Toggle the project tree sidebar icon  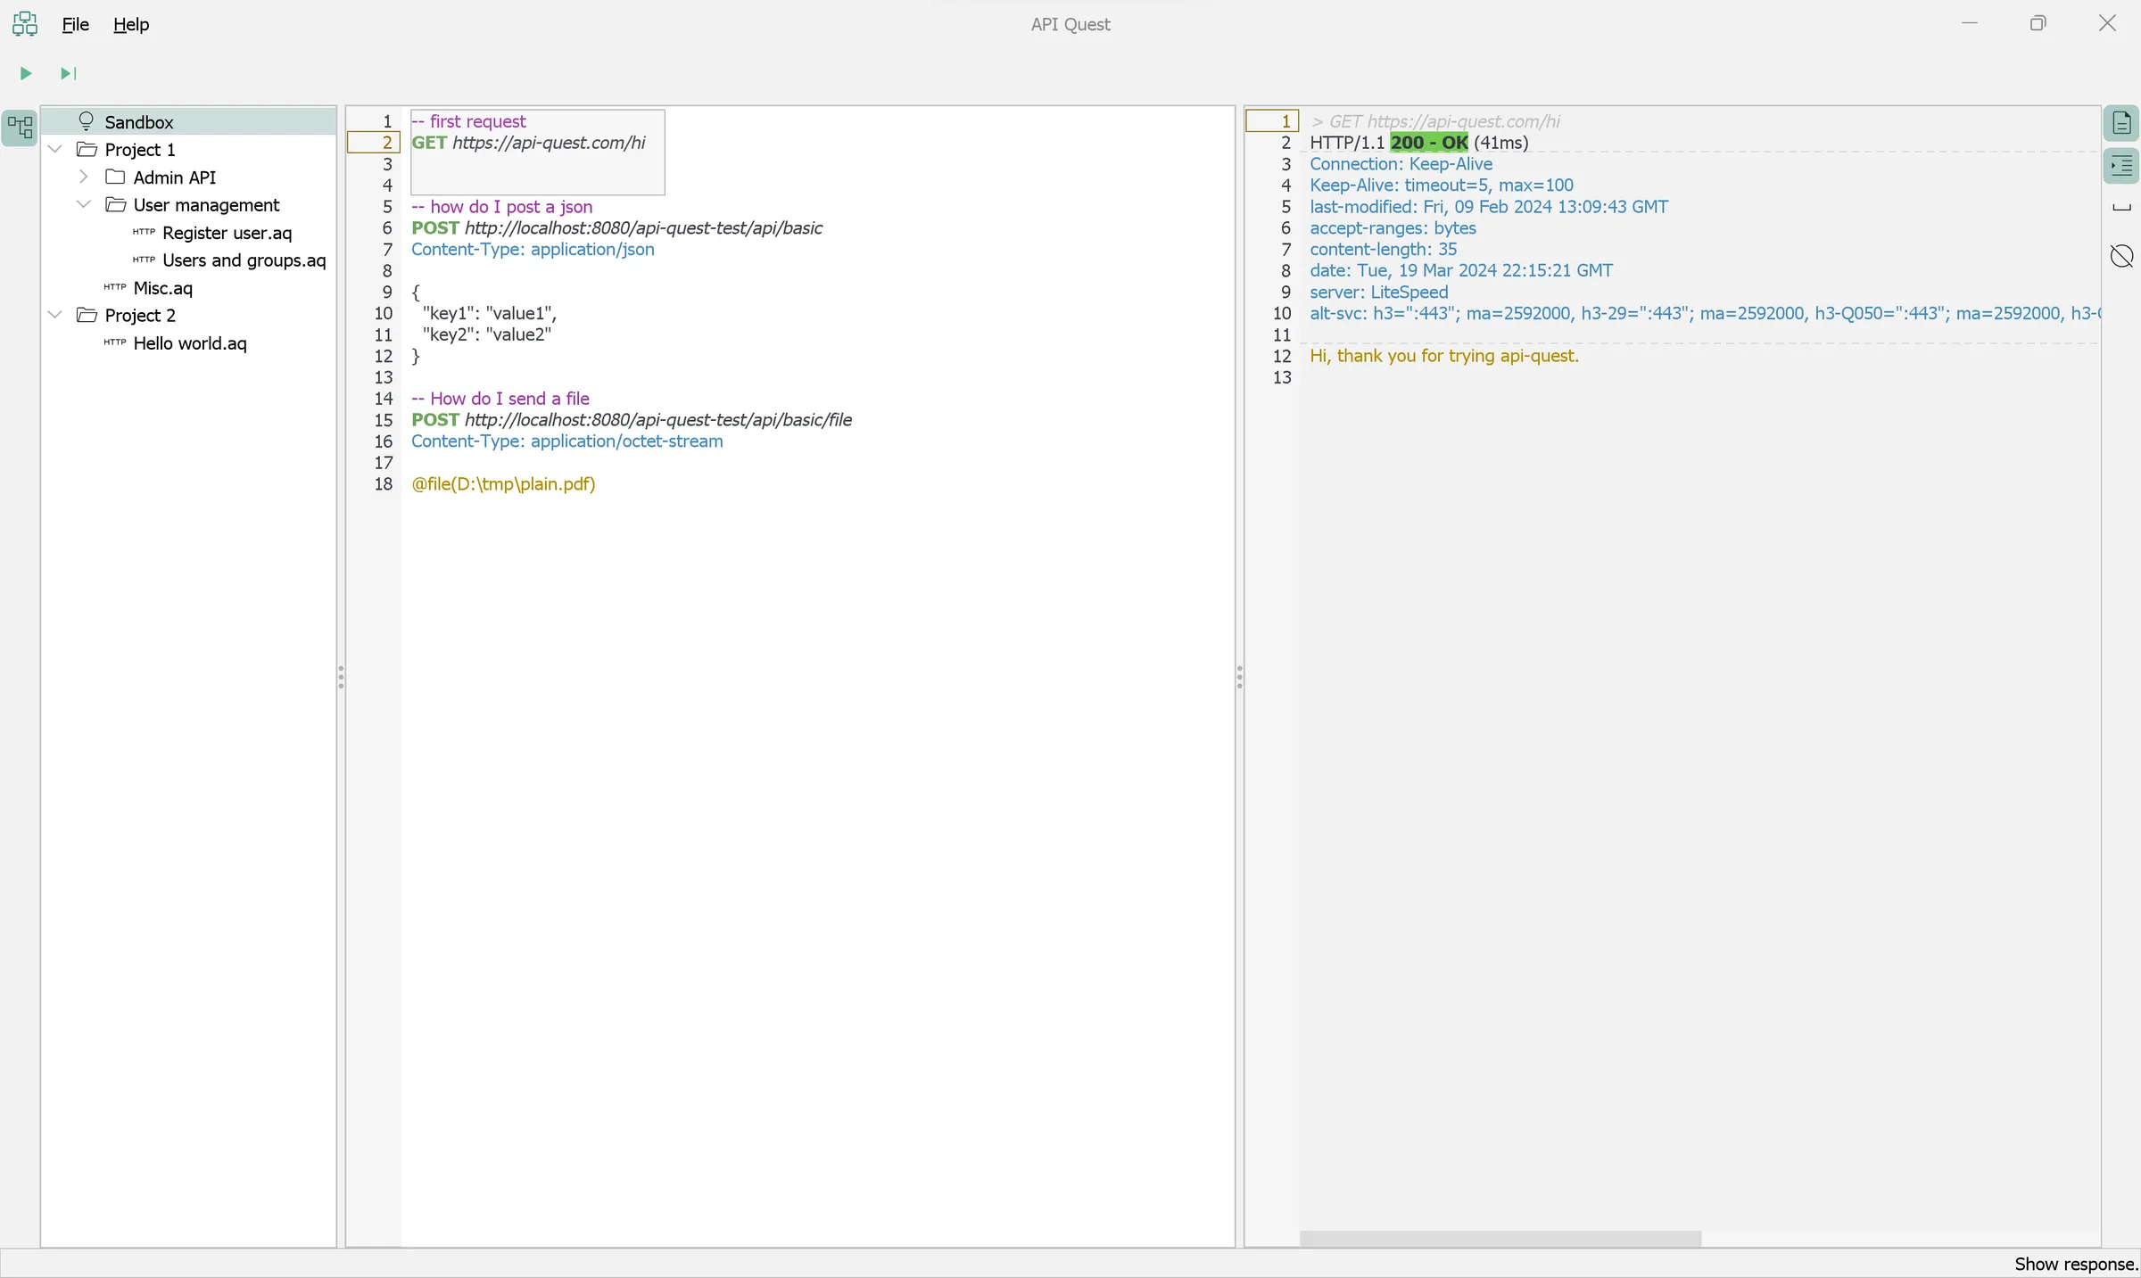(x=20, y=128)
